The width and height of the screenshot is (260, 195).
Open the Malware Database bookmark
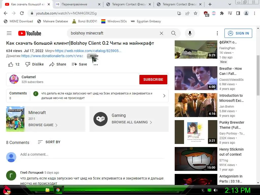[x=53, y=21]
